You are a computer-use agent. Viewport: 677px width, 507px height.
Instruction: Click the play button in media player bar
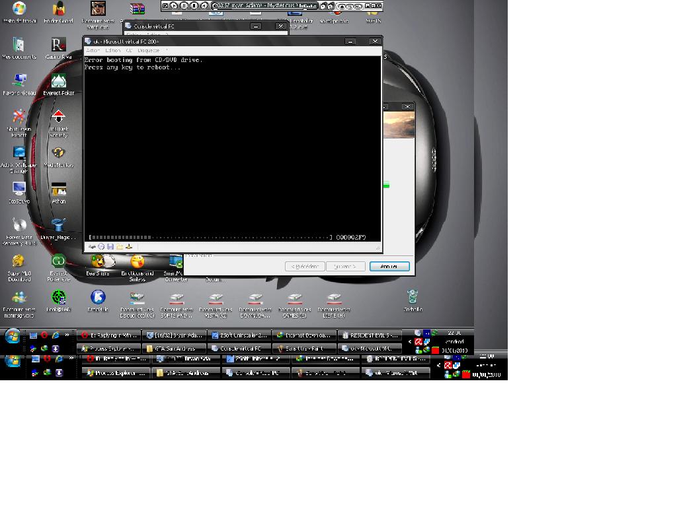click(x=174, y=5)
